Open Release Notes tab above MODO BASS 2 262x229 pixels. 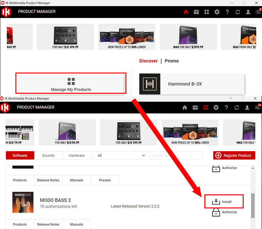[x=48, y=180]
